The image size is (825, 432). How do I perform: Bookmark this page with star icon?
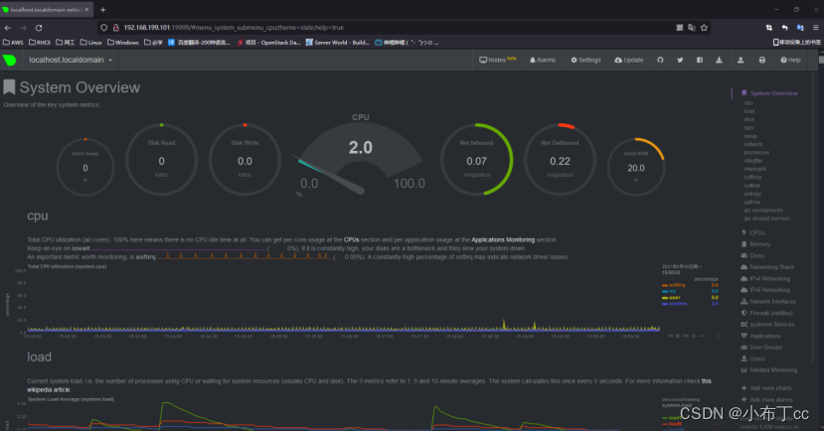(704, 28)
